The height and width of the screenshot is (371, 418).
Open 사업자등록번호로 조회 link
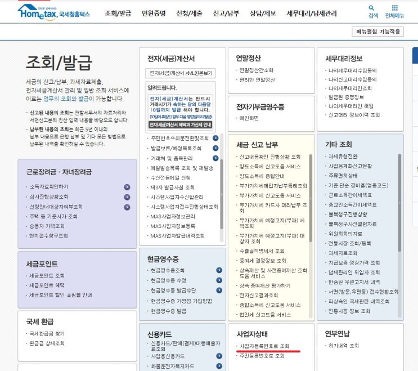pos(264,346)
